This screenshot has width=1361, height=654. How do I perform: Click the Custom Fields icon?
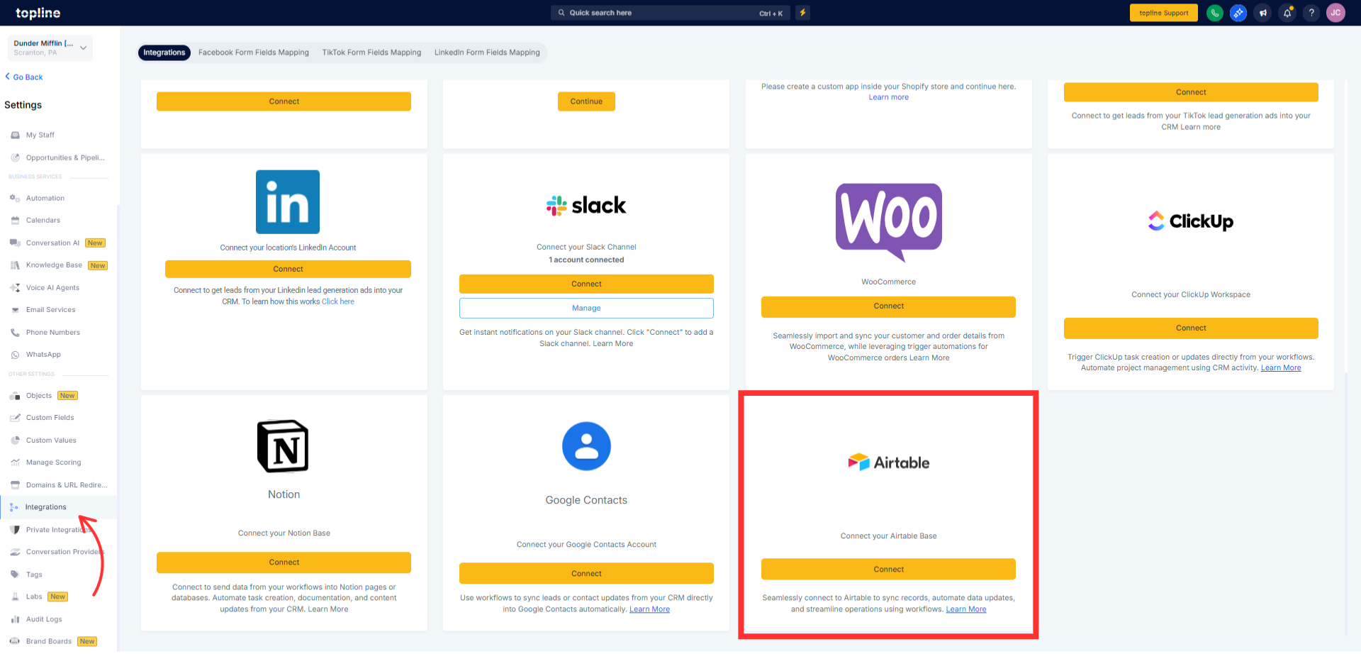15,418
